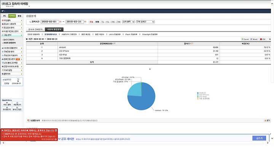Image resolution: width=274 pixels, height=147 pixels.
Task: Open 마이페이지 in Quick Menu
Action: point(7,109)
